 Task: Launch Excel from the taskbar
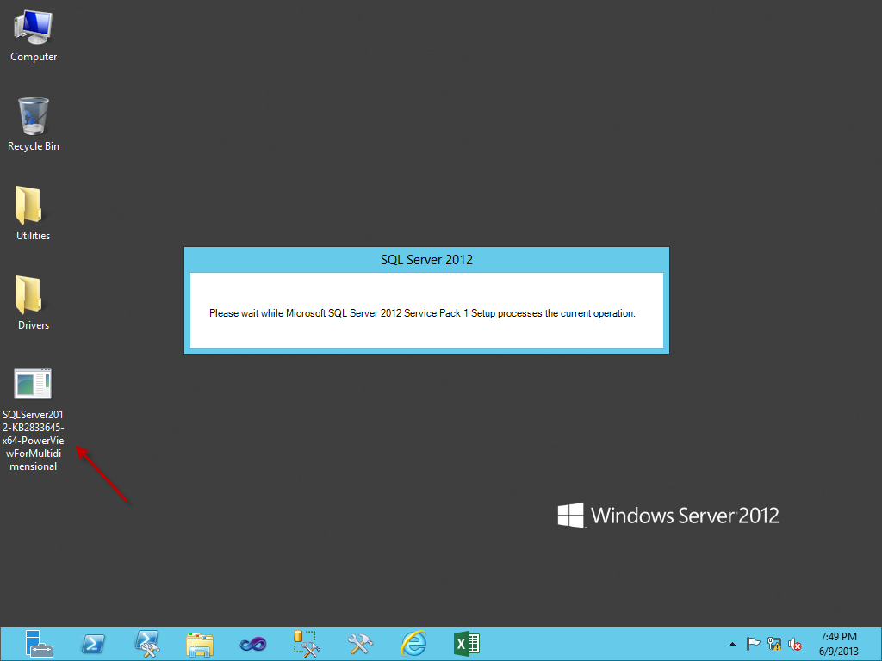466,644
